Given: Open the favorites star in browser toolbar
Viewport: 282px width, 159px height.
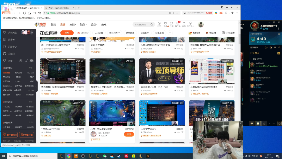Looking at the screenshot, I should click(x=39, y=13).
